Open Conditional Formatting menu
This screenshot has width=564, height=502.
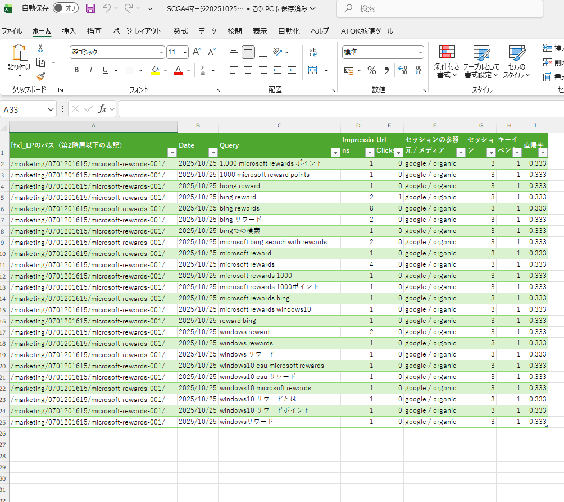point(447,62)
